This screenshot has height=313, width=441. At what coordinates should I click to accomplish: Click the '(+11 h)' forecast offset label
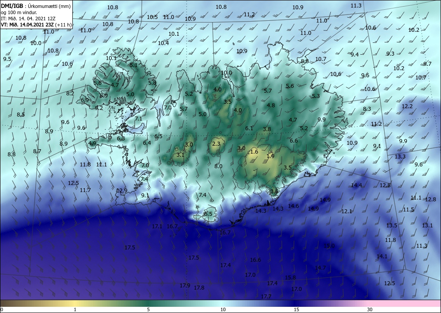point(64,25)
